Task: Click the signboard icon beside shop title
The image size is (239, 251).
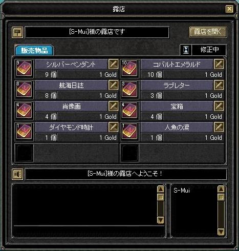Action: (x=17, y=32)
